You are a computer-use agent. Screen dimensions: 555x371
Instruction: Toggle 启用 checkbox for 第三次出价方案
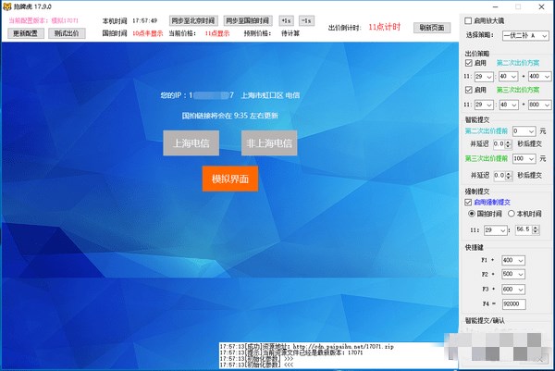point(469,90)
